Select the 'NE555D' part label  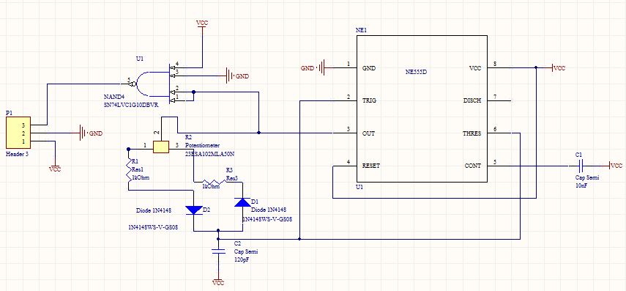tap(416, 72)
